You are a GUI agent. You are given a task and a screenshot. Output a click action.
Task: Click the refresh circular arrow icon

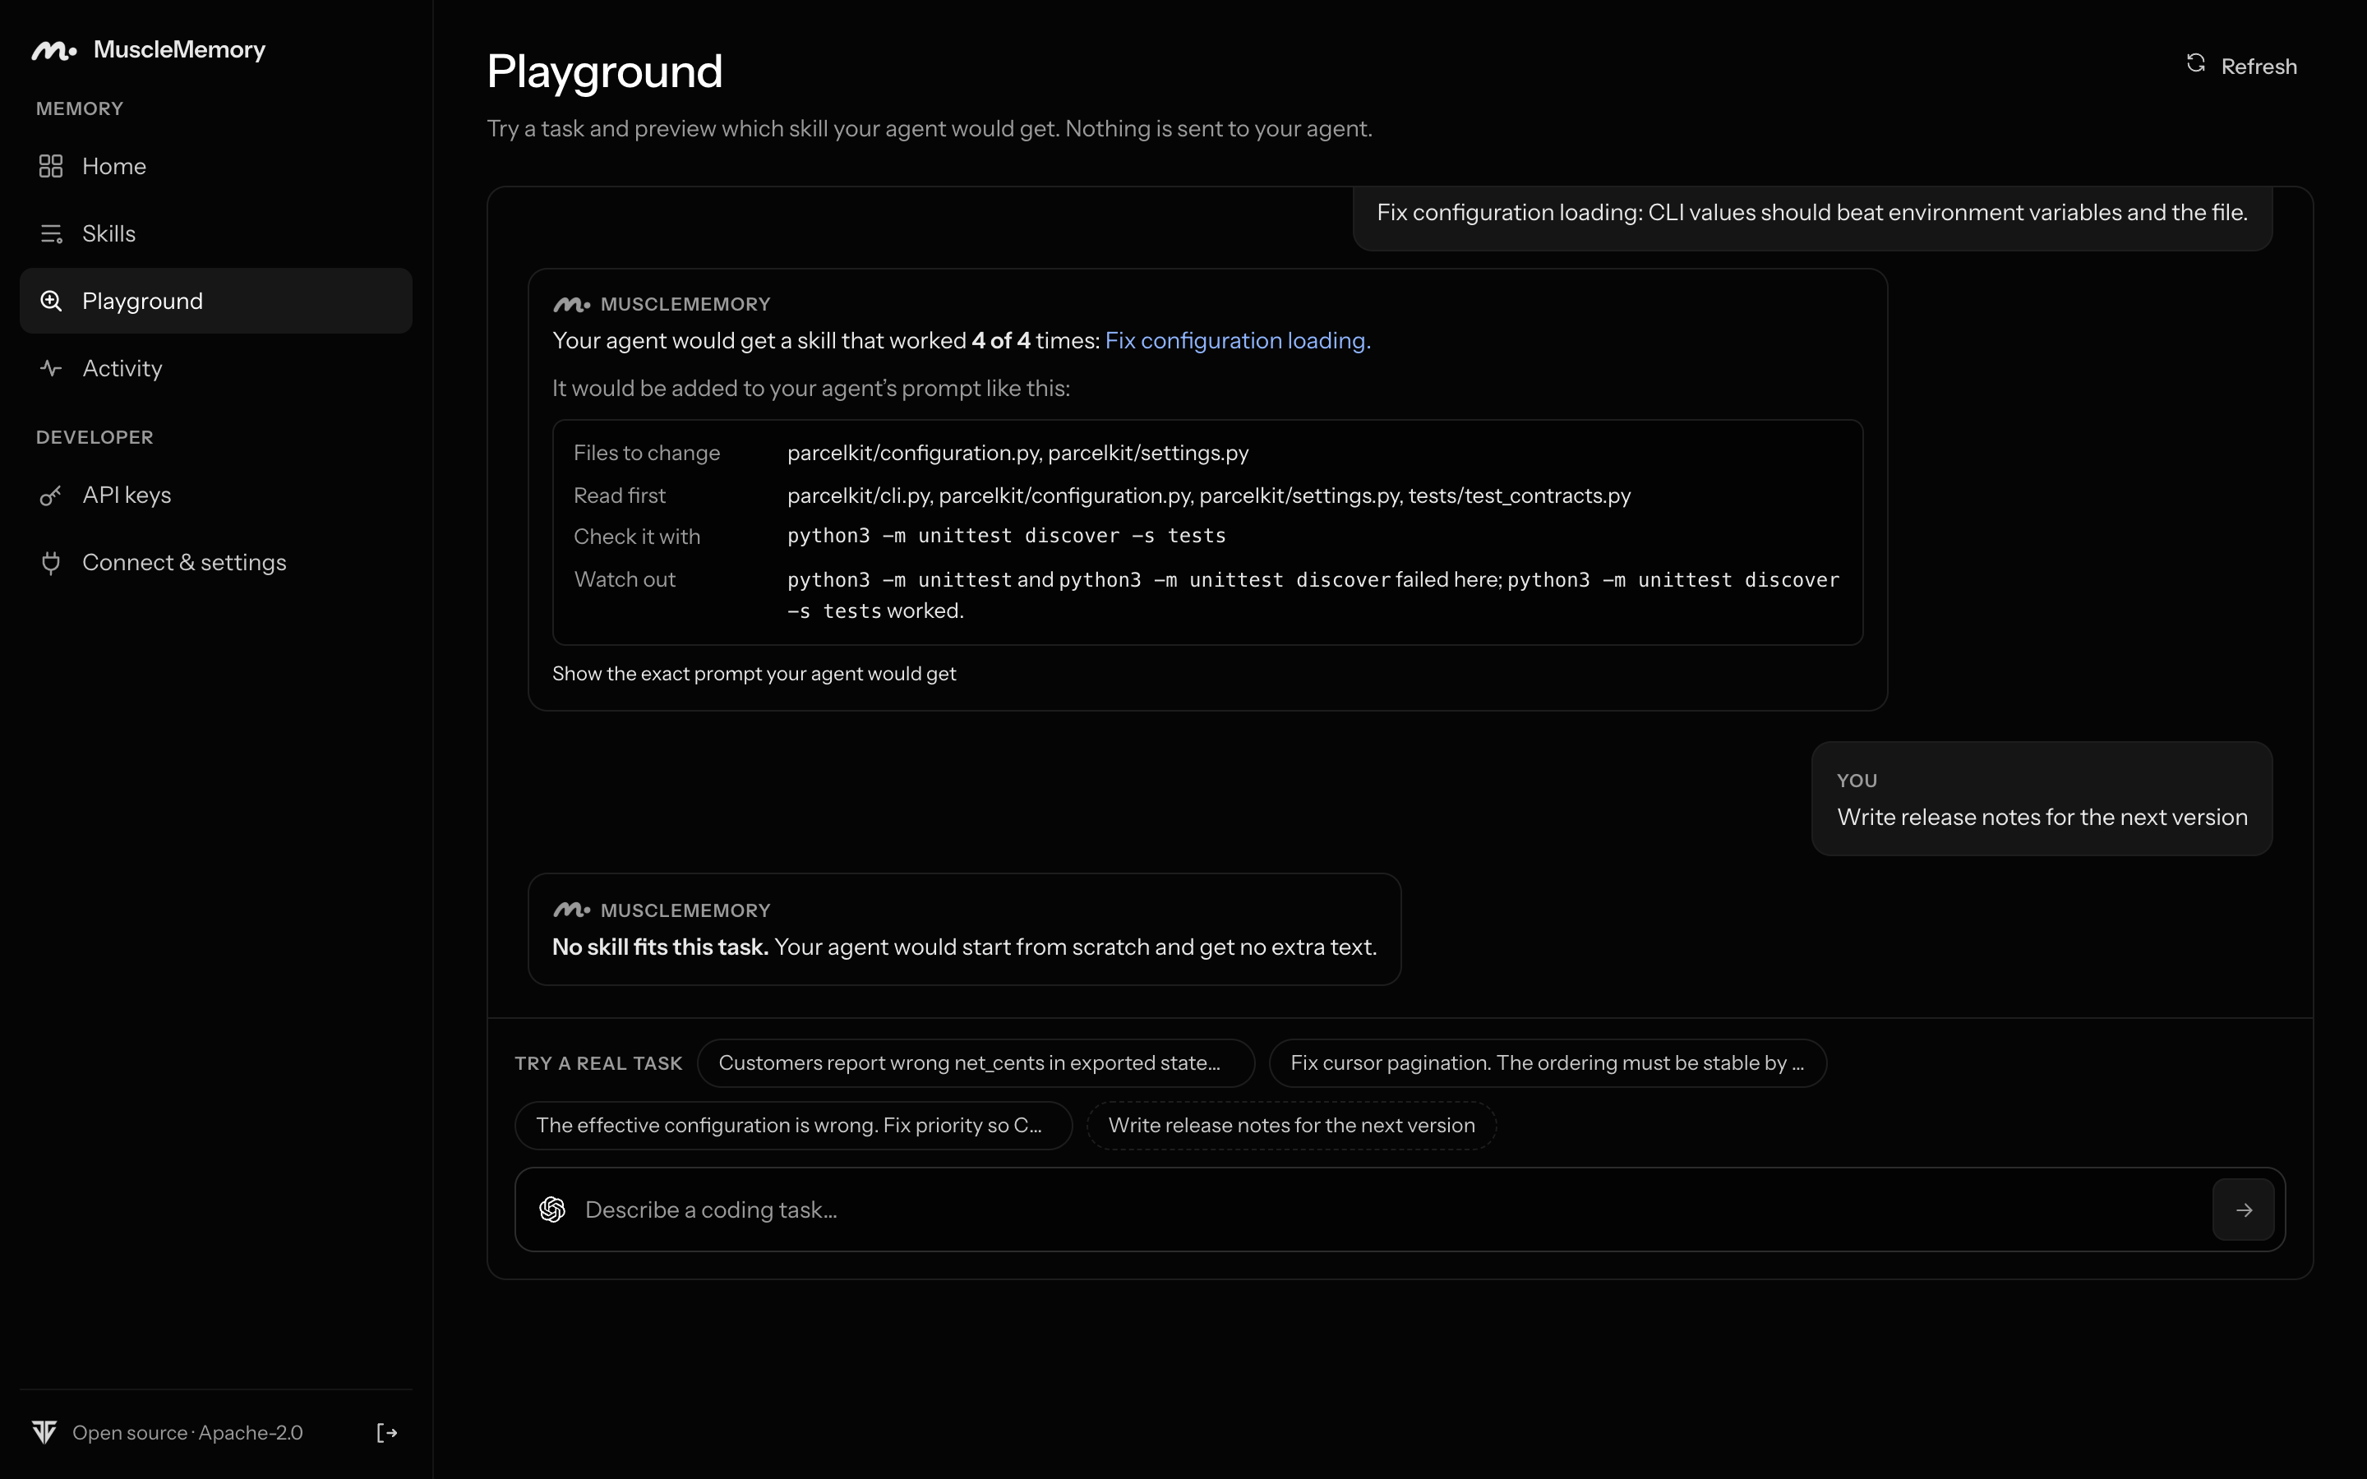click(2196, 63)
